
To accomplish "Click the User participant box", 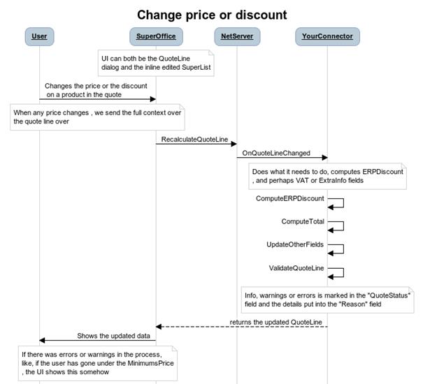I will (x=39, y=36).
